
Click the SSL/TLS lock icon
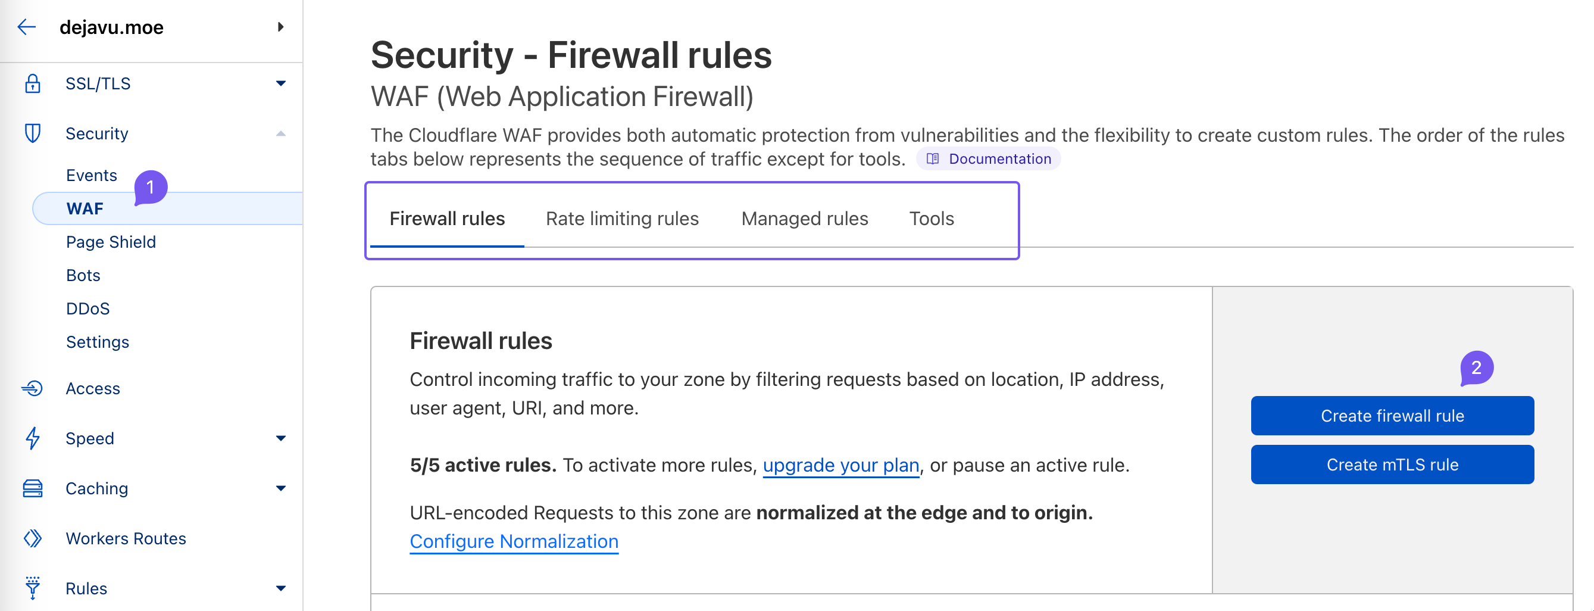coord(33,83)
